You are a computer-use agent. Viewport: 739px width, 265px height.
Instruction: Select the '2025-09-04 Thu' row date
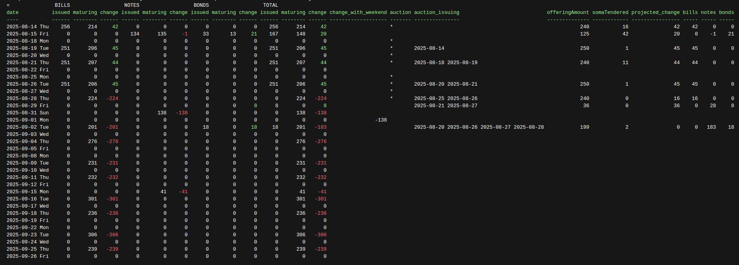click(x=28, y=141)
